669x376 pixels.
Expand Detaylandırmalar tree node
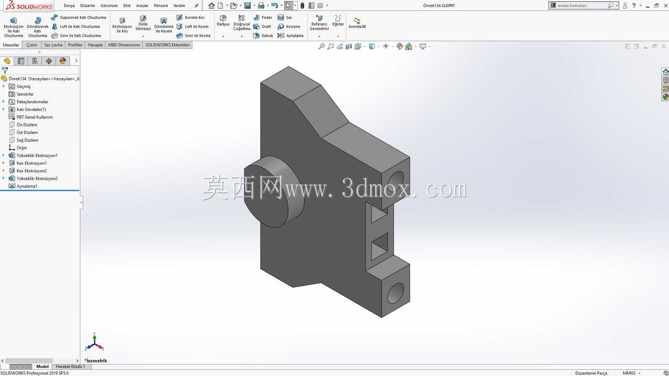(x=3, y=101)
